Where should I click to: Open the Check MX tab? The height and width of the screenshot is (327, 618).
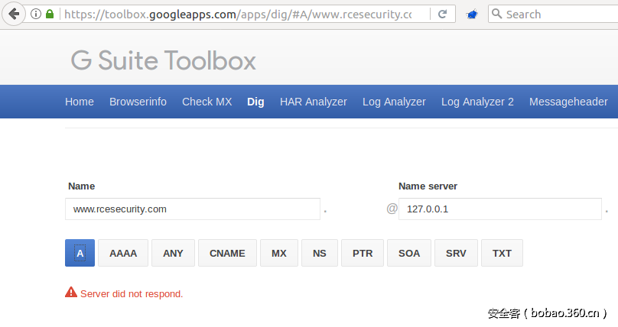(207, 102)
